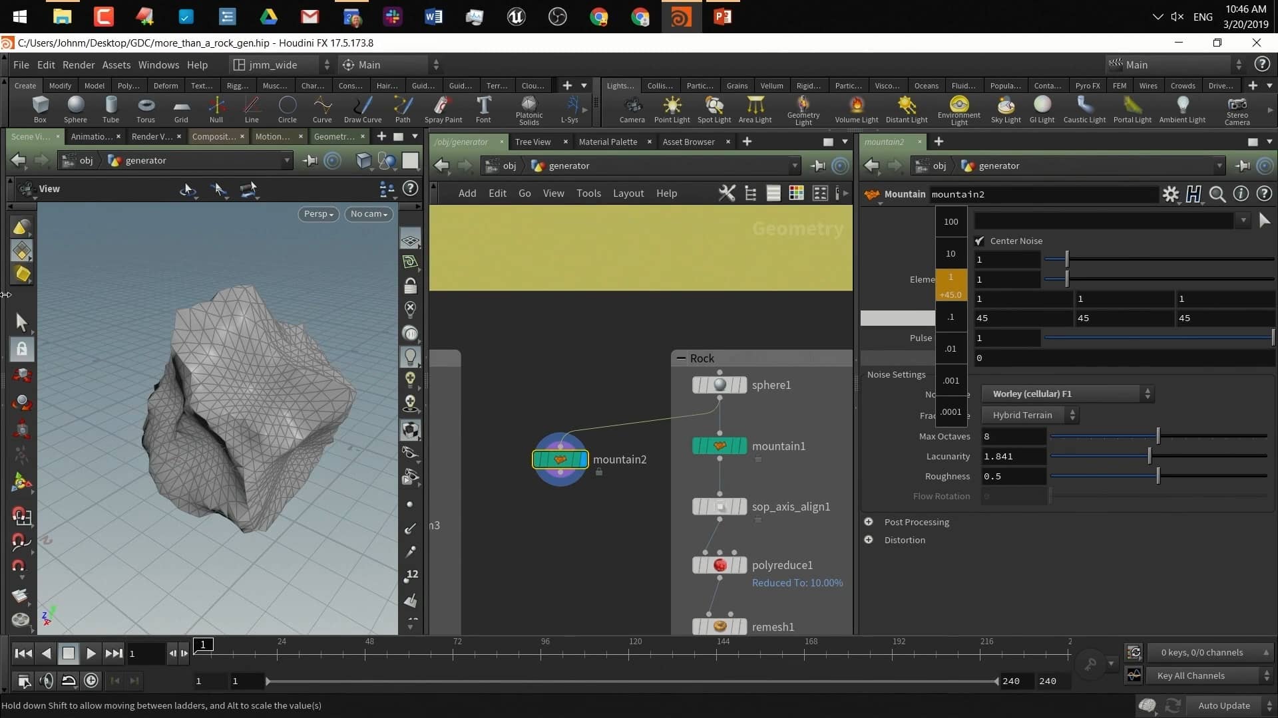
Task: Pin the mountain2 parameter pane
Action: pos(1242,166)
